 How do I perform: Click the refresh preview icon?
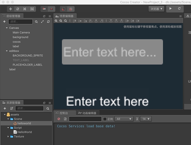[179, 8]
